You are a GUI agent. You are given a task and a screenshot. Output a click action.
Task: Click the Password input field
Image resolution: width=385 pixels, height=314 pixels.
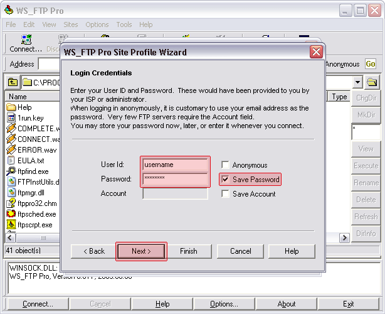click(x=175, y=180)
